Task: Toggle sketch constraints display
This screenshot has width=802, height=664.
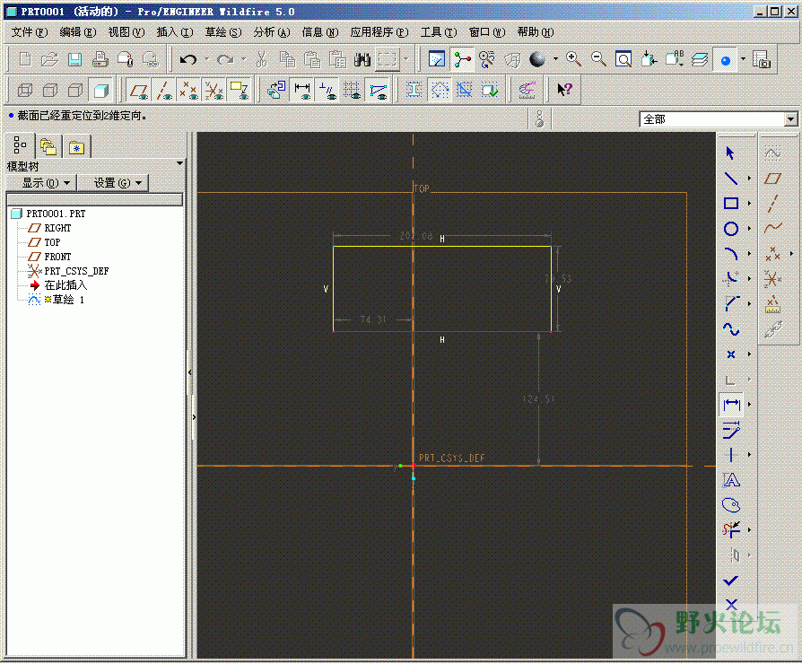Action: click(x=327, y=91)
